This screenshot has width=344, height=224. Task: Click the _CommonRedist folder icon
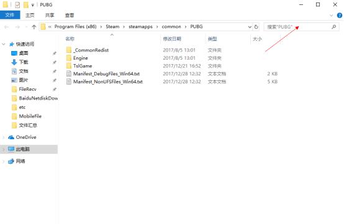point(69,50)
